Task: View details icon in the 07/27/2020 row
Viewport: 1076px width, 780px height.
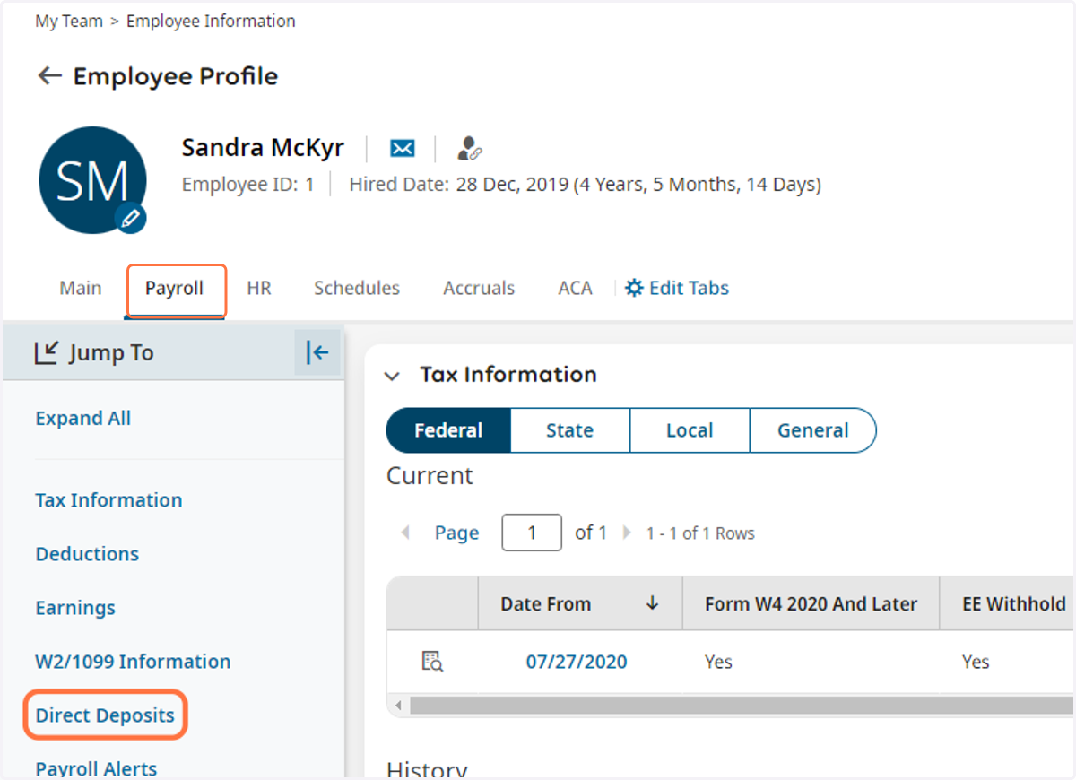Action: point(432,662)
